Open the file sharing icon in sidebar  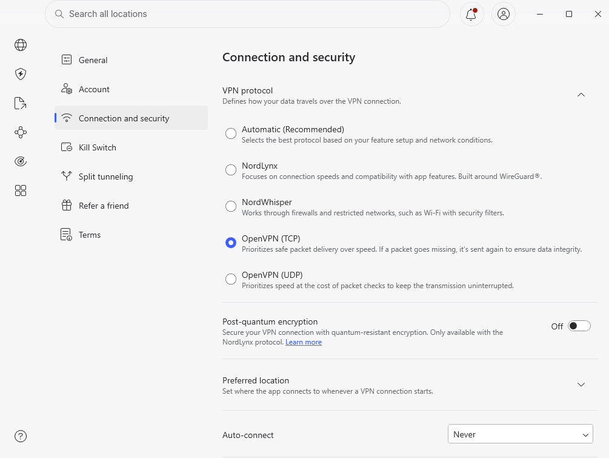click(x=20, y=103)
